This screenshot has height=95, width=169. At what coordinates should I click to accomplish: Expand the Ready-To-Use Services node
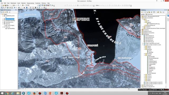141,87
